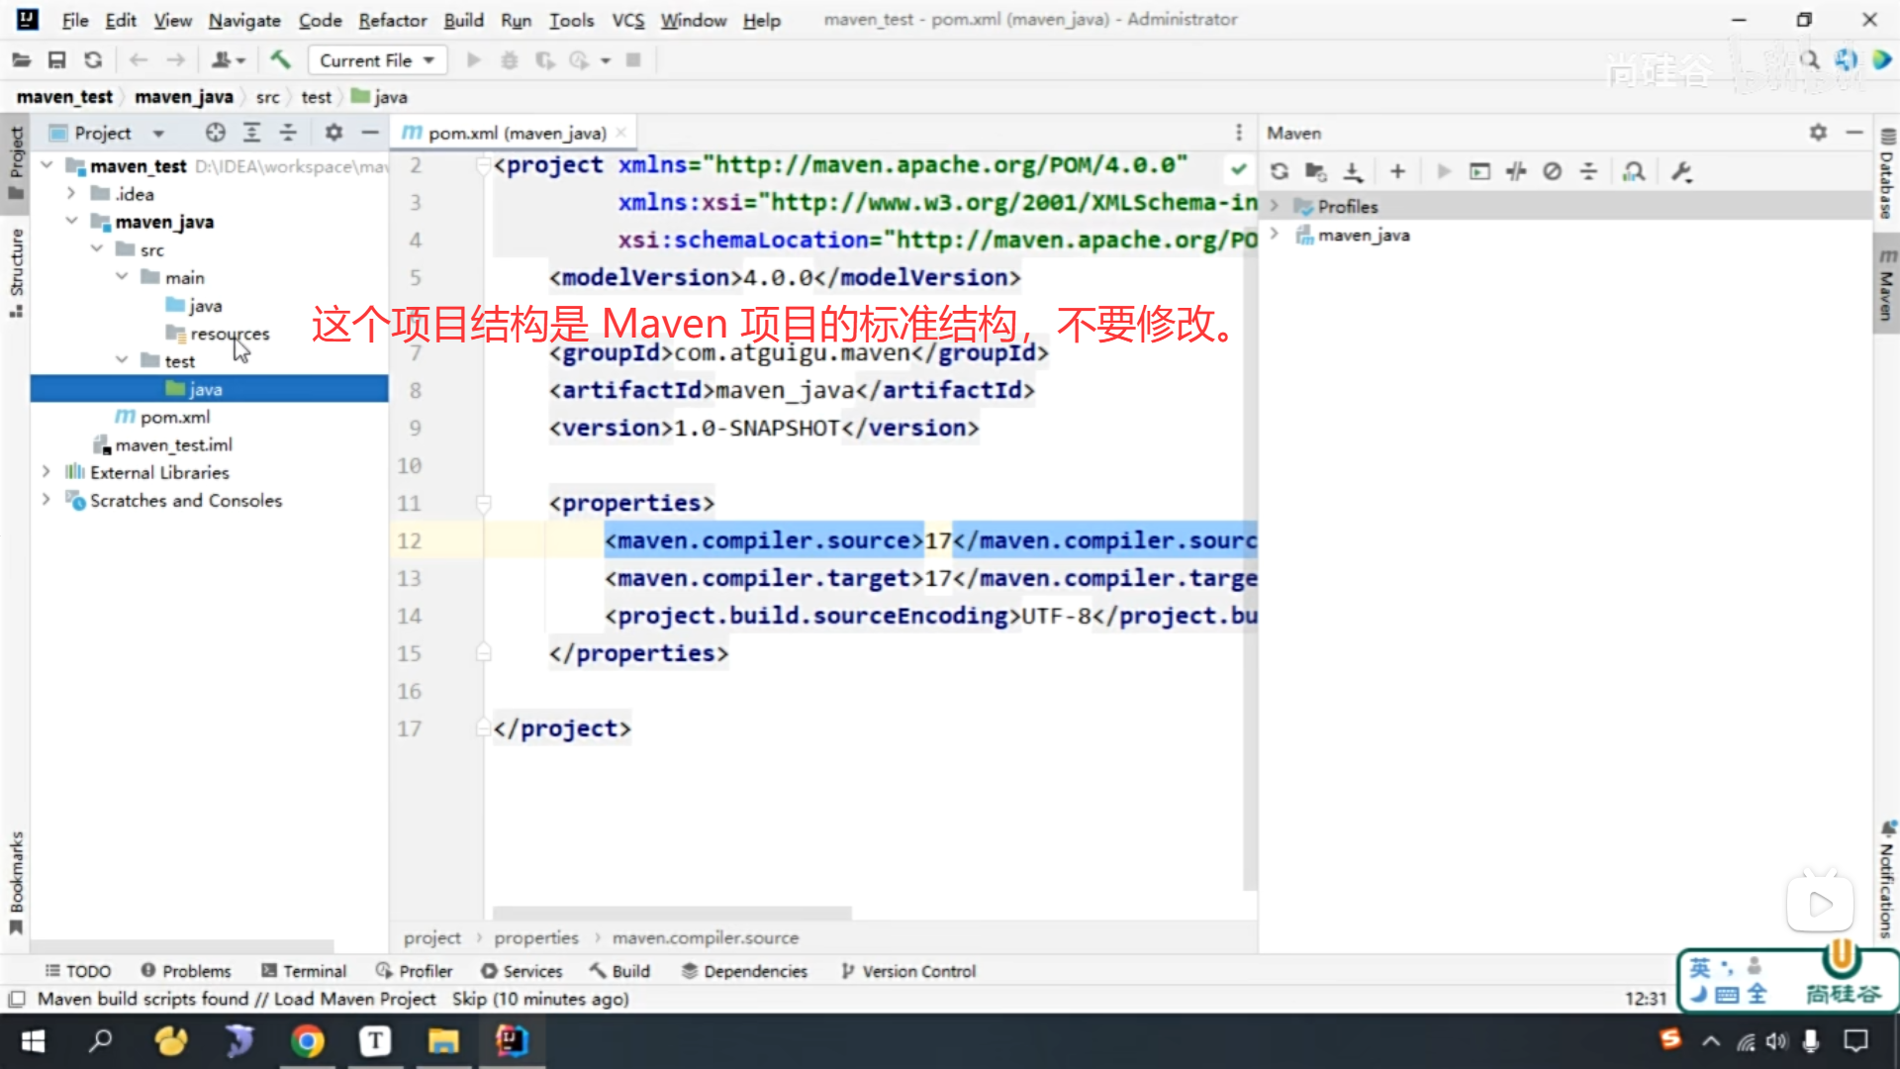
Task: Collapse the maven_java module folder
Action: click(x=71, y=222)
